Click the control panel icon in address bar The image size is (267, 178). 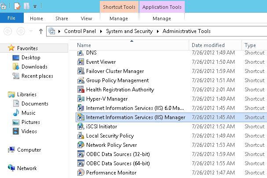coord(51,31)
